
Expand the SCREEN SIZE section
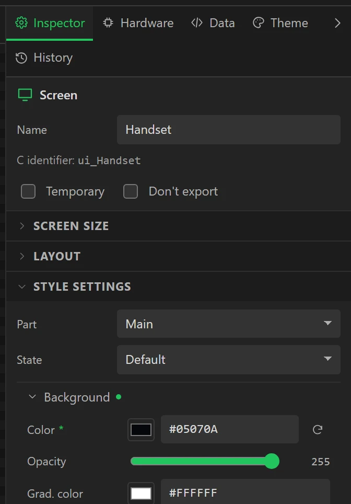[x=178, y=226]
